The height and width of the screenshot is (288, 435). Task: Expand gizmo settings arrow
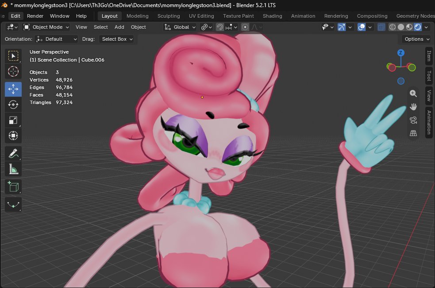350,27
